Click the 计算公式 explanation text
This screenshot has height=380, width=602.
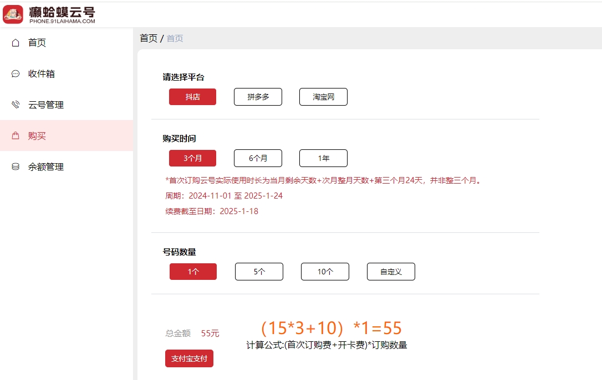[x=326, y=345]
